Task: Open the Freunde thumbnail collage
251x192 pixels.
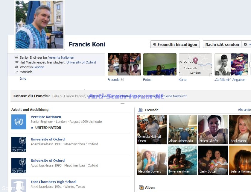Action: 124,64
